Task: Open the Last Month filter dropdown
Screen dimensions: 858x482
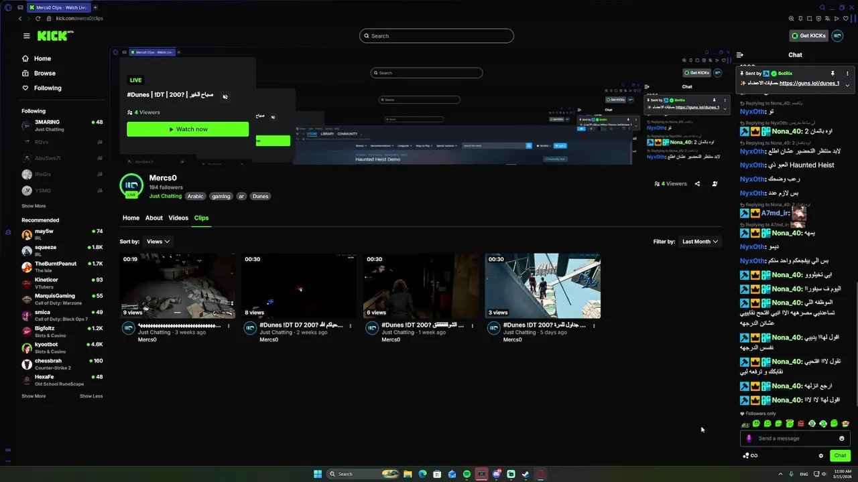Action: [x=700, y=242]
